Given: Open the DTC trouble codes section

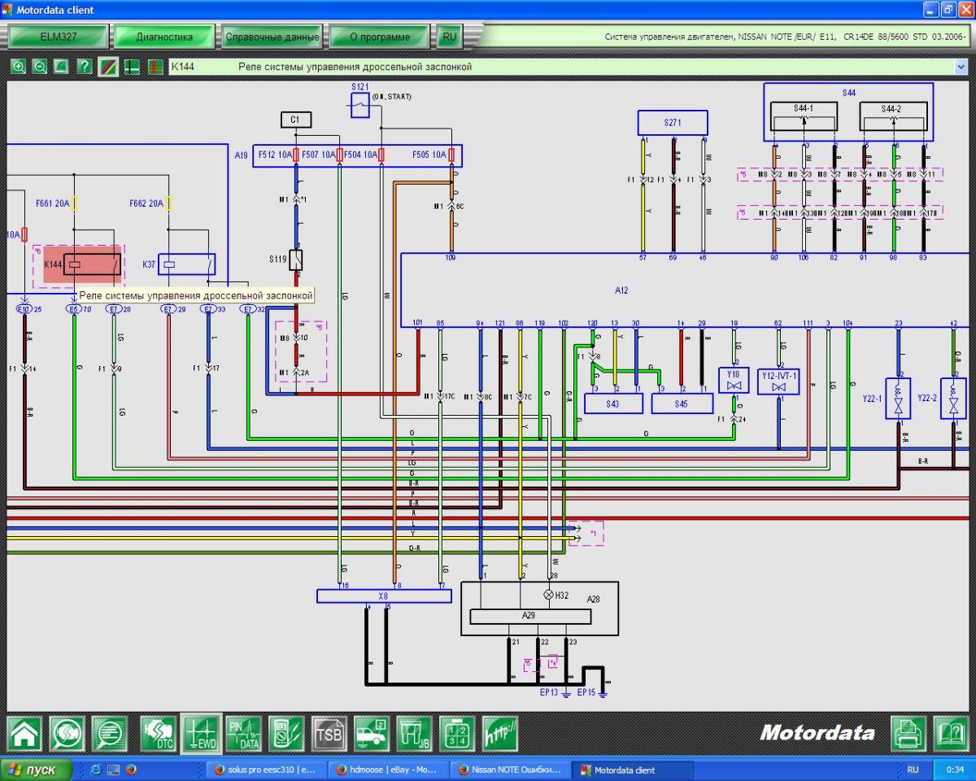Looking at the screenshot, I should click(158, 734).
